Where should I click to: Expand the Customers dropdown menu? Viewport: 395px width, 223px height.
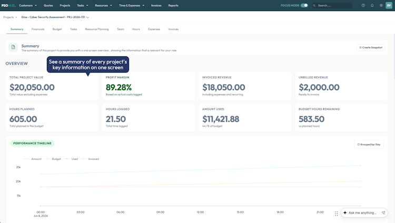click(x=28, y=5)
